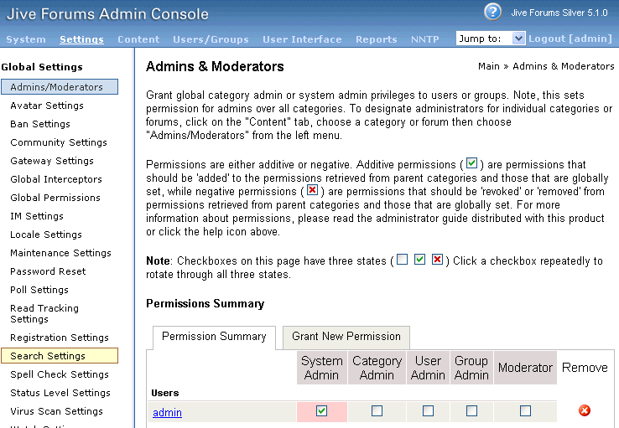Open Status Level Settings in sidebar
Screen dimensions: 619x428
(60, 393)
